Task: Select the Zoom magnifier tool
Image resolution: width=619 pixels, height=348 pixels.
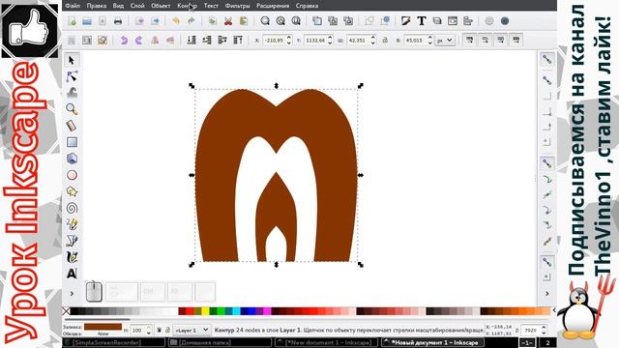Action: pyautogui.click(x=72, y=109)
